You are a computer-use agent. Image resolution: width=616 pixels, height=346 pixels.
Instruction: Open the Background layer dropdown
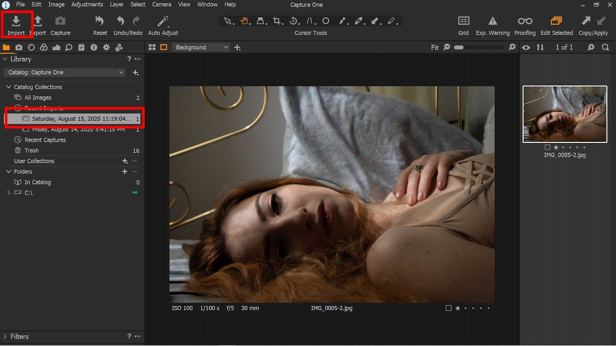201,47
